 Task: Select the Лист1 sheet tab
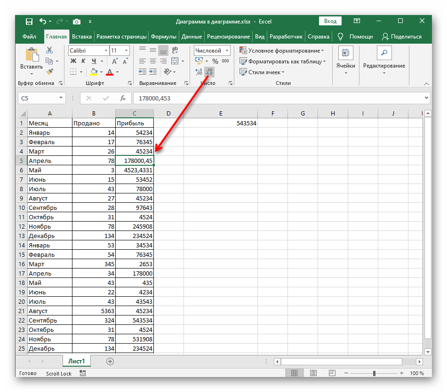pos(76,361)
